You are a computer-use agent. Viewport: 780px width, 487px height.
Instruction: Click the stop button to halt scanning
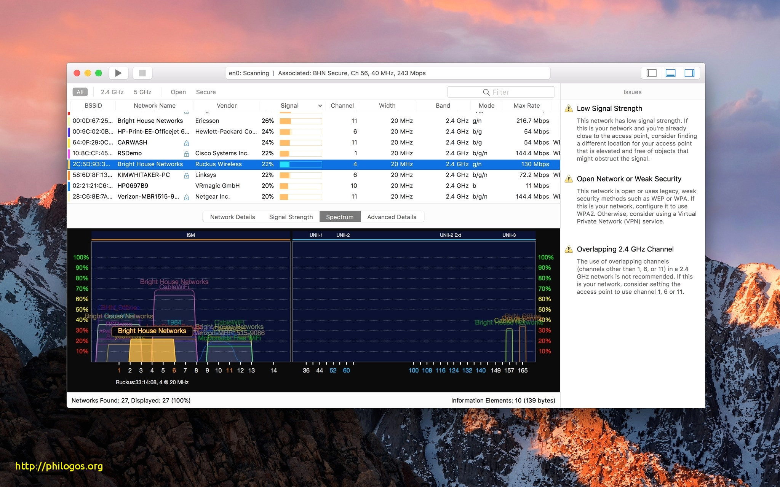[x=143, y=73]
